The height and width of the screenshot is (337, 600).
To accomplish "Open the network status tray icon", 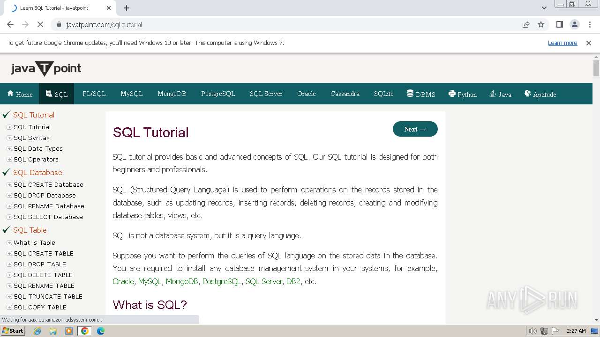I will [544, 331].
